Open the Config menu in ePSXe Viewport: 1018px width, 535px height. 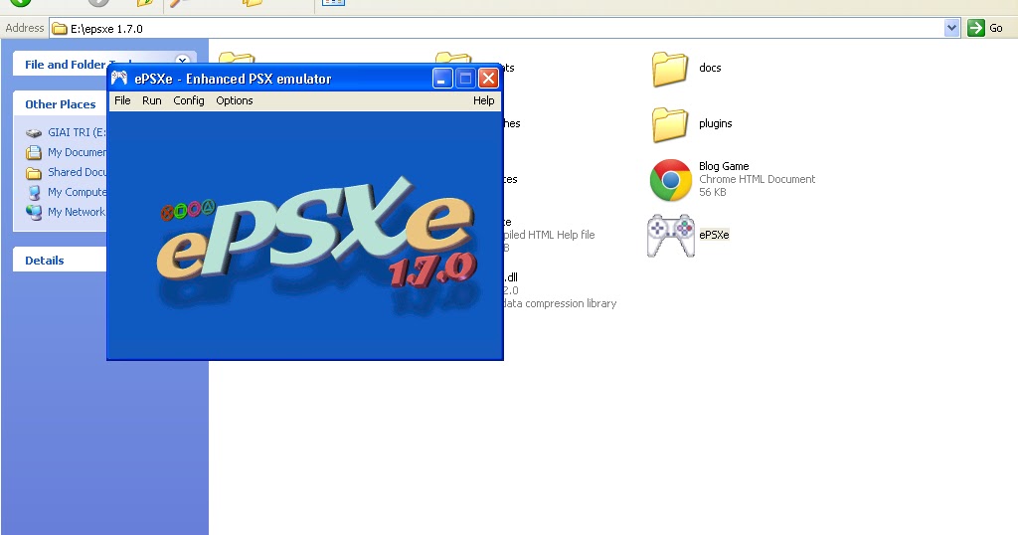[x=189, y=100]
